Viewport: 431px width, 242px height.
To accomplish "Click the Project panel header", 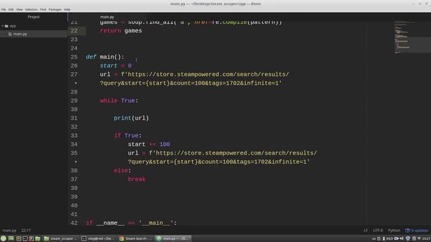I will click(x=34, y=17).
